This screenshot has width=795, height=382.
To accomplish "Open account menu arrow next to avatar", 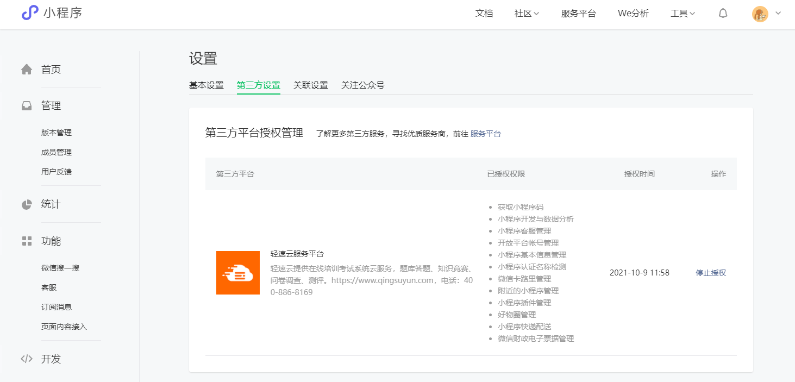I will 778,14.
